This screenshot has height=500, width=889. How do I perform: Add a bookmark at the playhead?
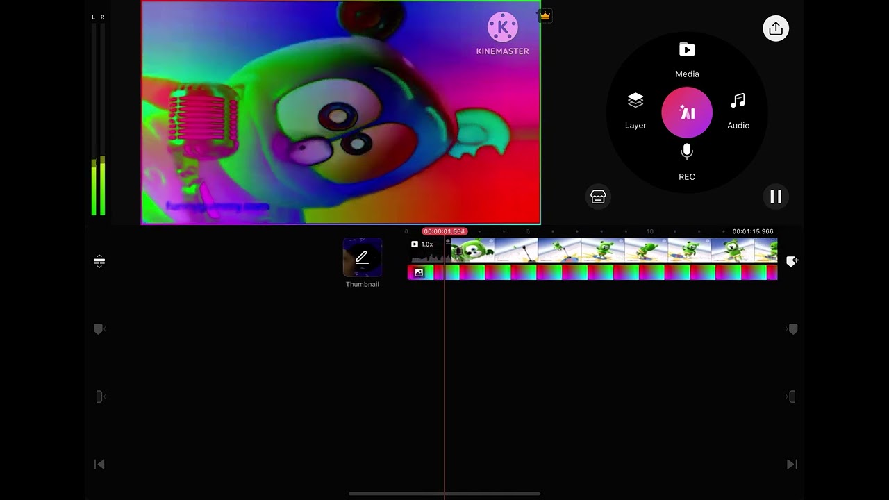[x=792, y=261]
